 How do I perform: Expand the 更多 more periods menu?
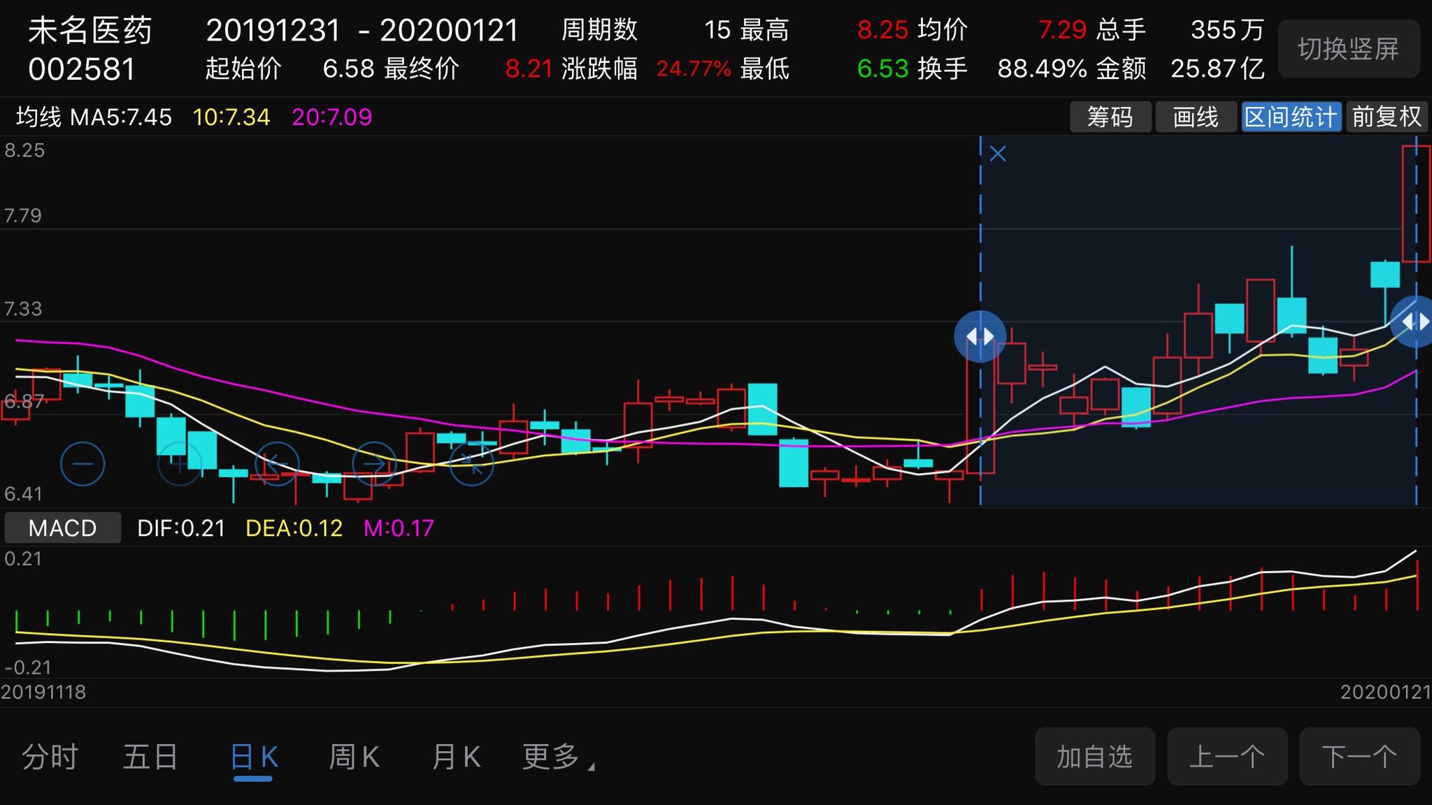(x=557, y=757)
